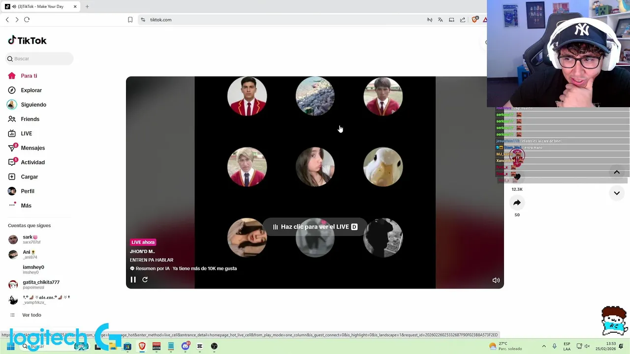Click the screenshot capture icon in address bar
630x354 pixels.
451,20
